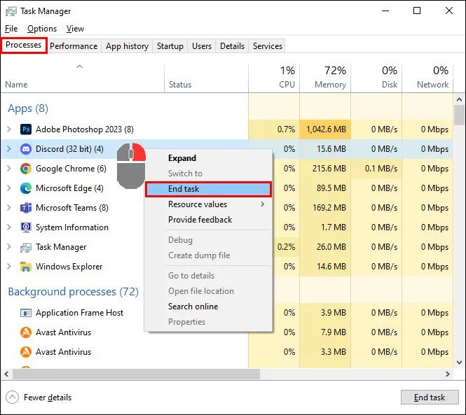Select the Windows Explorer row name
The image size is (466, 415).
[69, 267]
